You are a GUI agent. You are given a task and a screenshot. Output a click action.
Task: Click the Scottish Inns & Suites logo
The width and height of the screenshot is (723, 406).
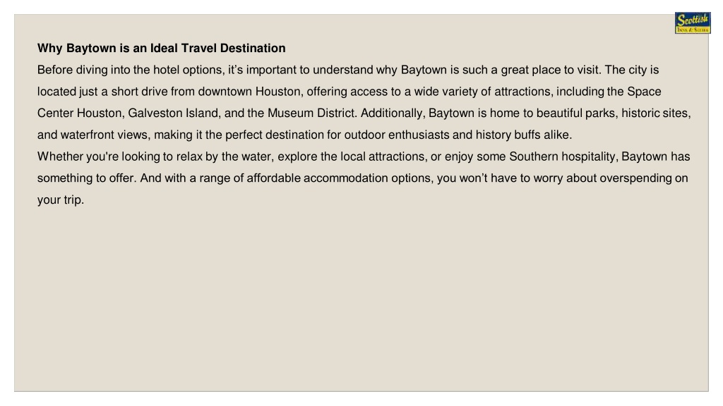693,23
